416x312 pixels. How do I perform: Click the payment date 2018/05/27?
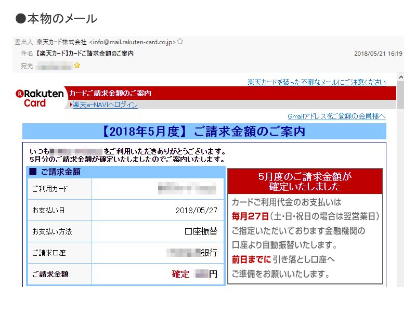(x=197, y=211)
